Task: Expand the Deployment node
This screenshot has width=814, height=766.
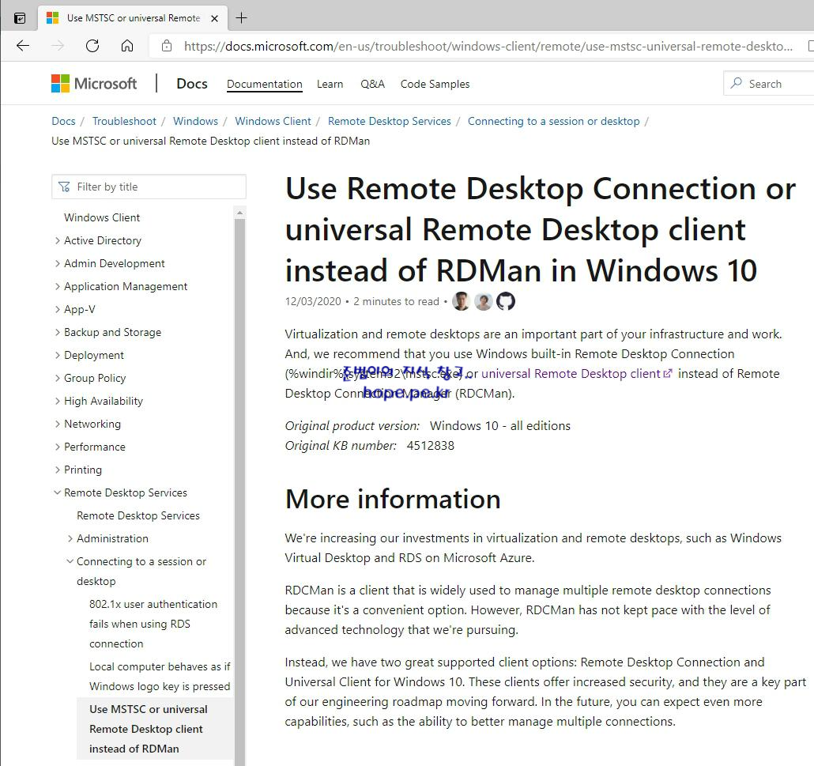Action: (57, 355)
